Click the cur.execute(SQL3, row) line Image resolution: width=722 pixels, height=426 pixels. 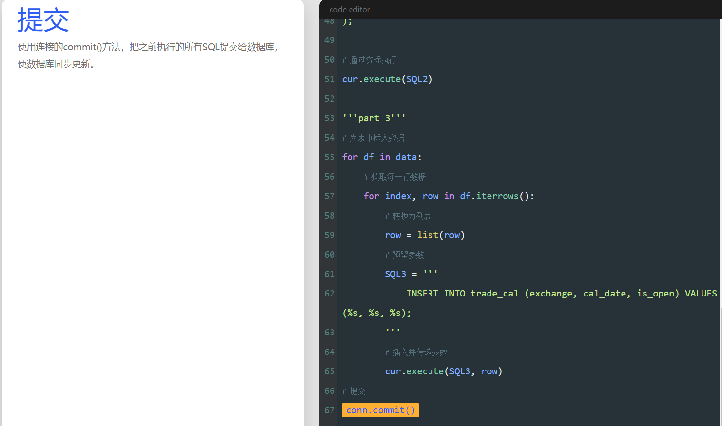coord(443,371)
